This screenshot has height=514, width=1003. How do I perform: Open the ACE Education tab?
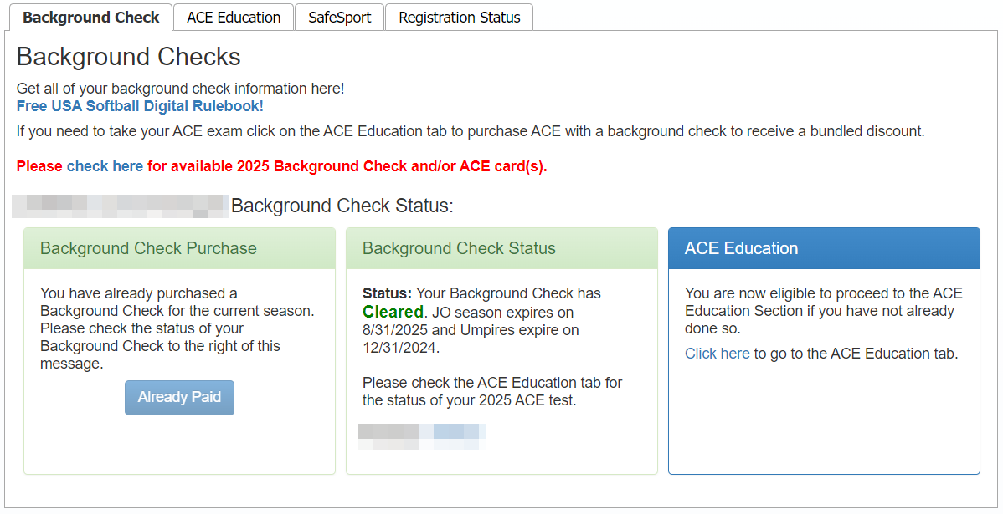234,18
